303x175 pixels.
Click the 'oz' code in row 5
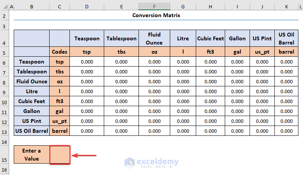[155, 52]
